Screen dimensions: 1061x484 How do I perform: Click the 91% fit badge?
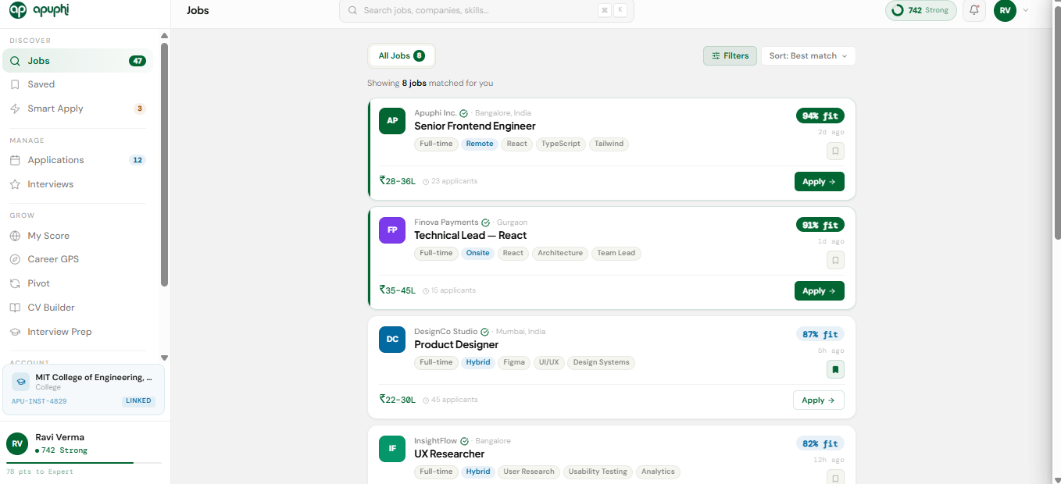[x=820, y=225]
